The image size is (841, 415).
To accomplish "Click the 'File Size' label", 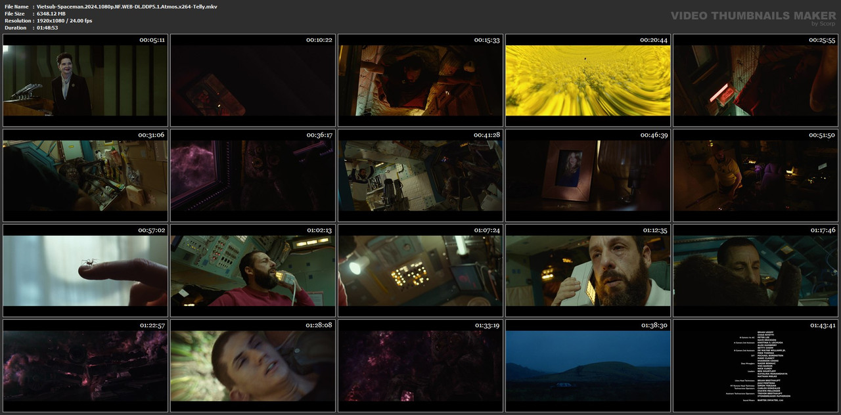I will [14, 14].
